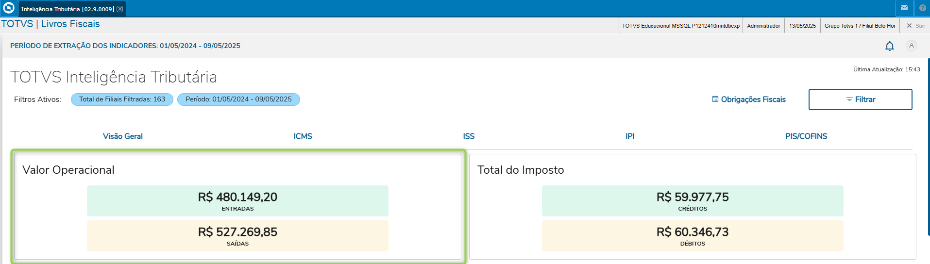Open the user profile avatar

tap(912, 46)
